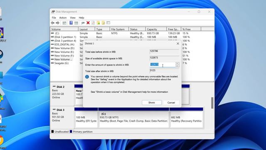Click the Disk 3 931.50 GB label panel

[62, 117]
